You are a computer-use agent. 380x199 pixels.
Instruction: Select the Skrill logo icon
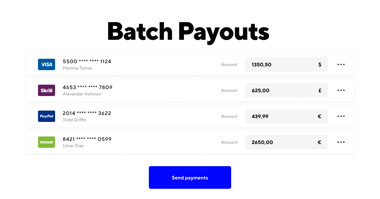coord(46,90)
